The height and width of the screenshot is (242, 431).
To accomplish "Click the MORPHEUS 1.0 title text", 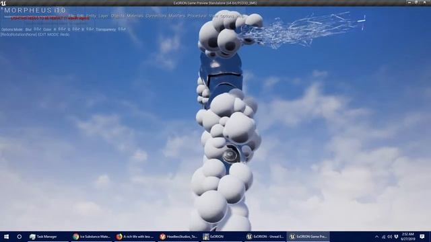I will coord(35,11).
